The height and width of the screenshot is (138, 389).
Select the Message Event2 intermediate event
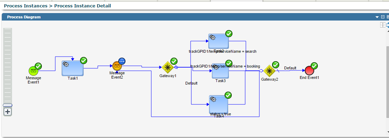tap(117, 66)
